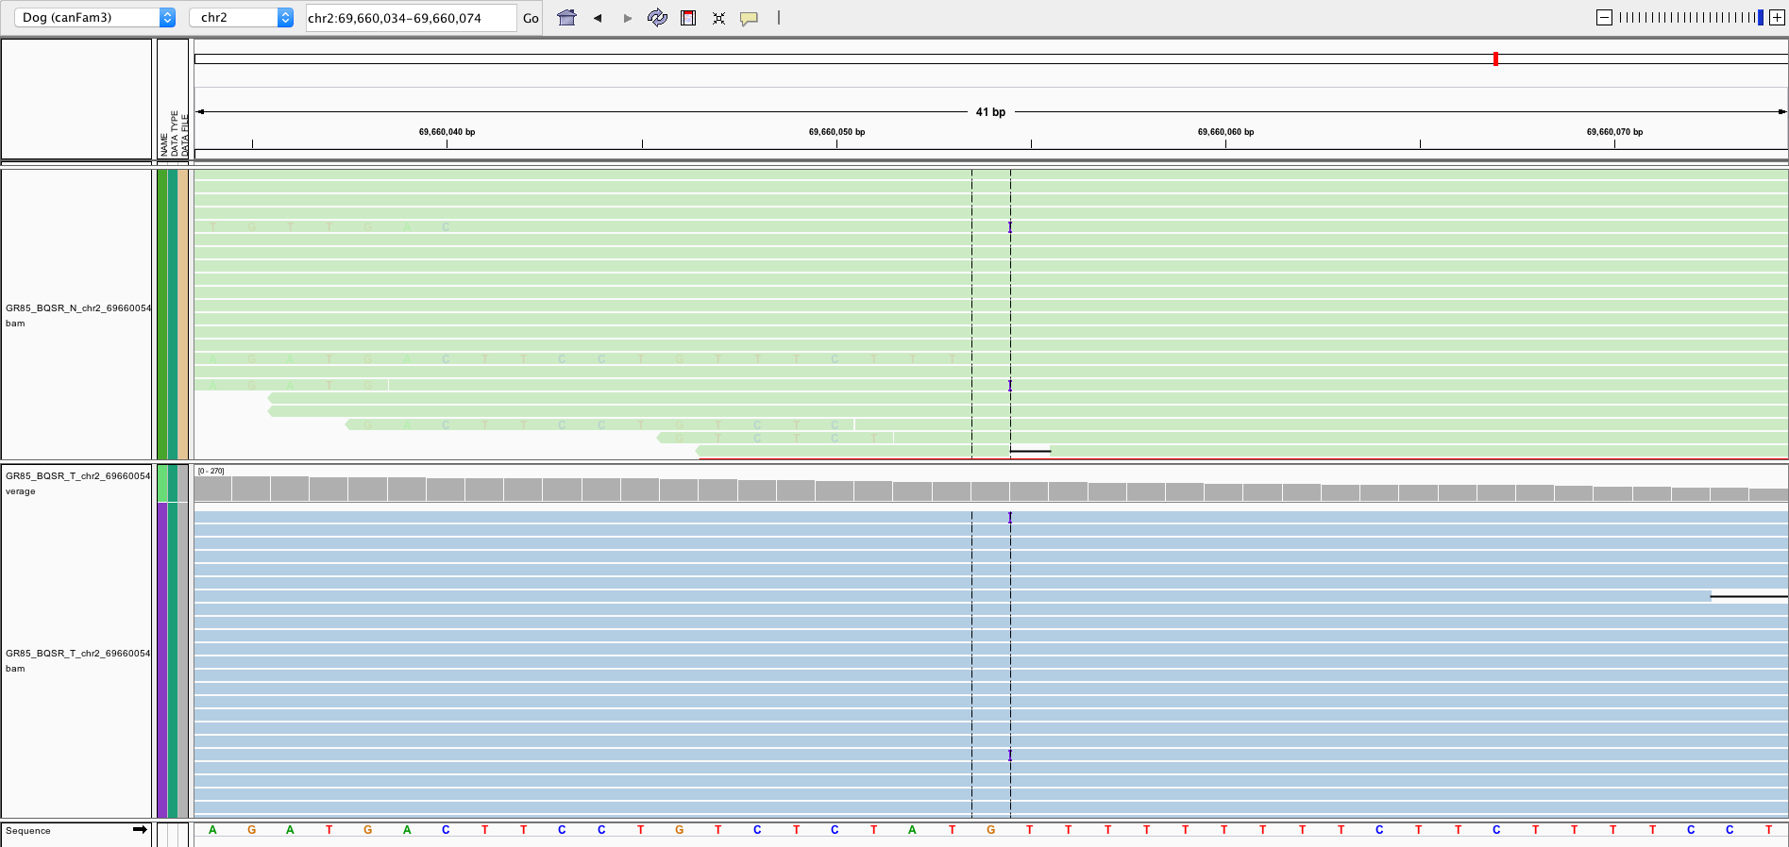Click the NAME attribute column header
Viewport: 1789px width, 847px height.
[x=163, y=144]
